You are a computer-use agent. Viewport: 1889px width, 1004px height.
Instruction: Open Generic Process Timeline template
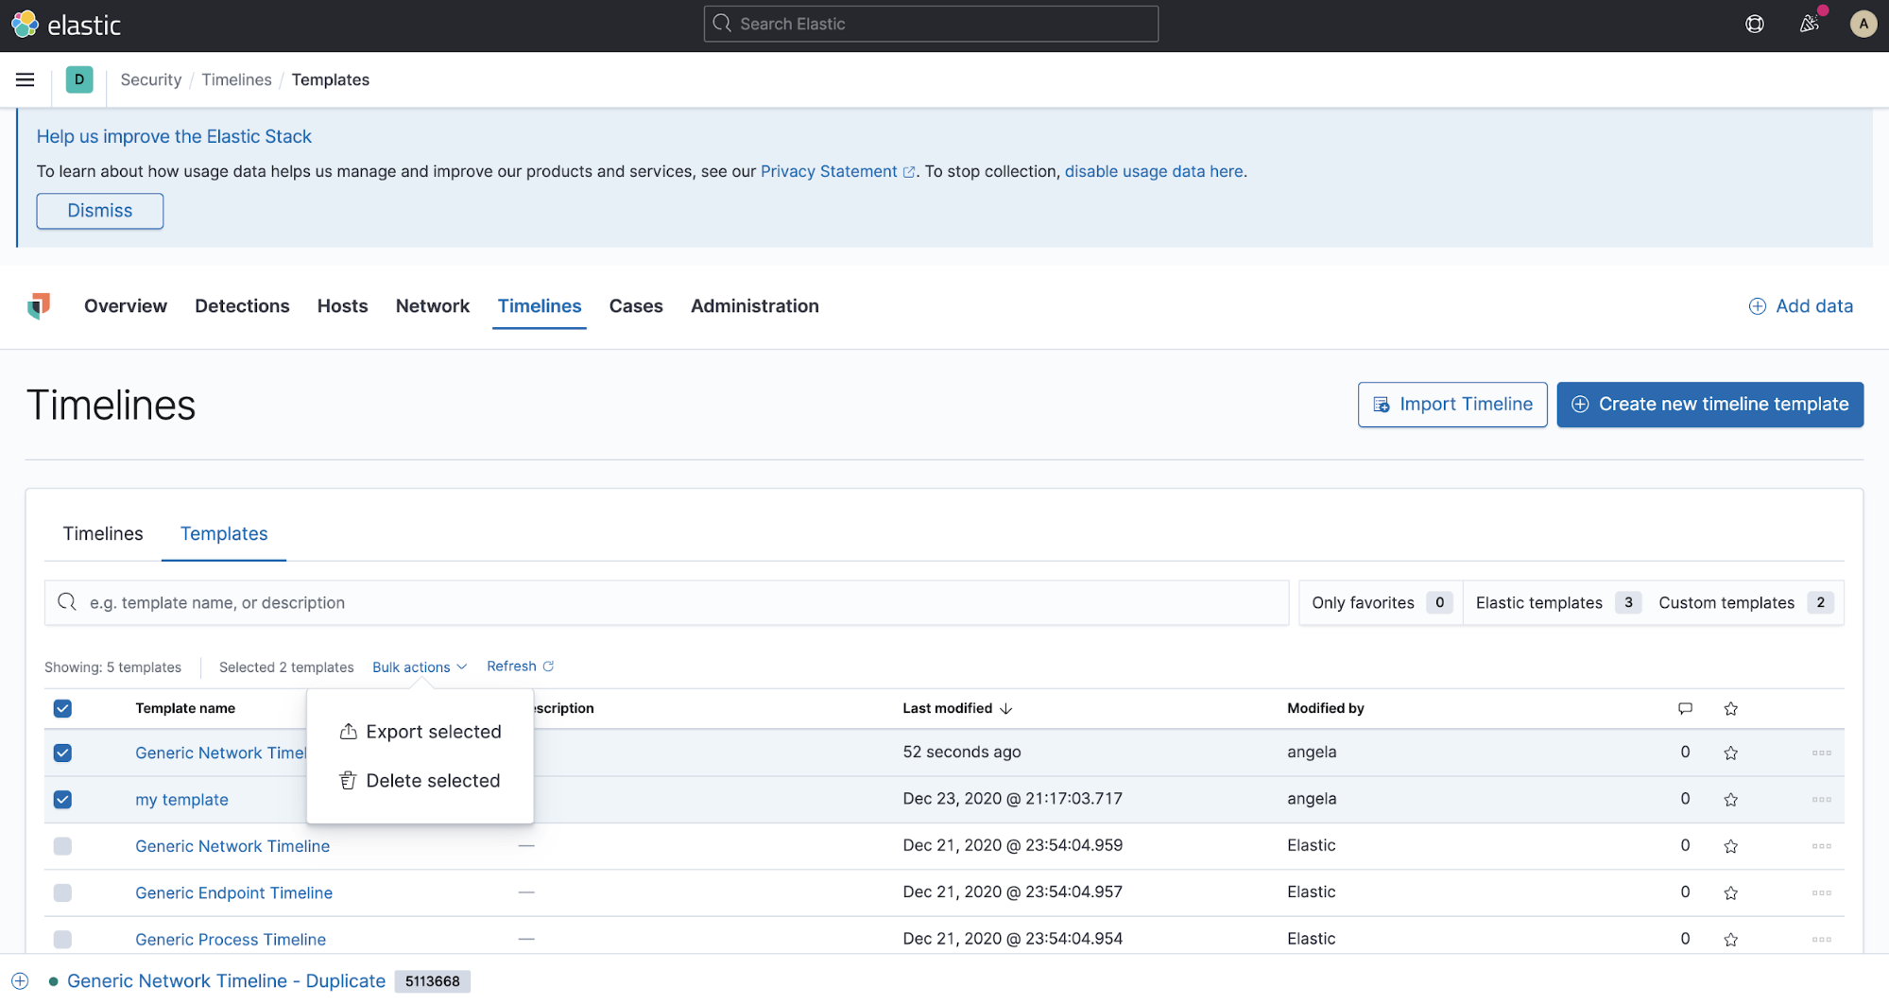click(231, 940)
